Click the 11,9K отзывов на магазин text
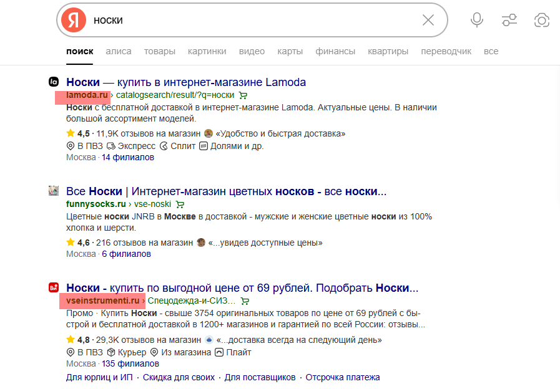Image resolution: width=560 pixels, height=389 pixels. pyautogui.click(x=148, y=133)
